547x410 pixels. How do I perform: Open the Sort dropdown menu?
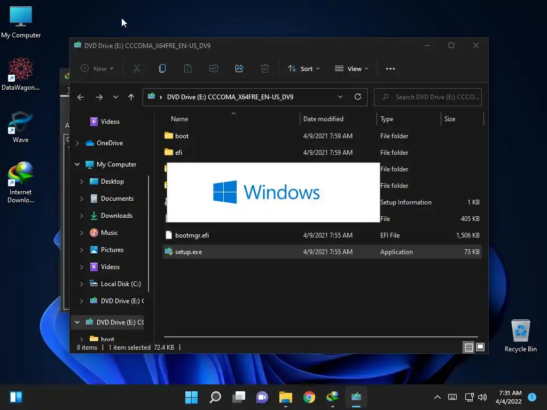(303, 69)
